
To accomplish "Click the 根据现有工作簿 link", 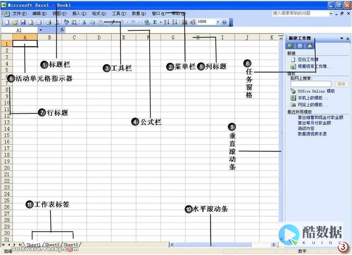I will click(314, 66).
